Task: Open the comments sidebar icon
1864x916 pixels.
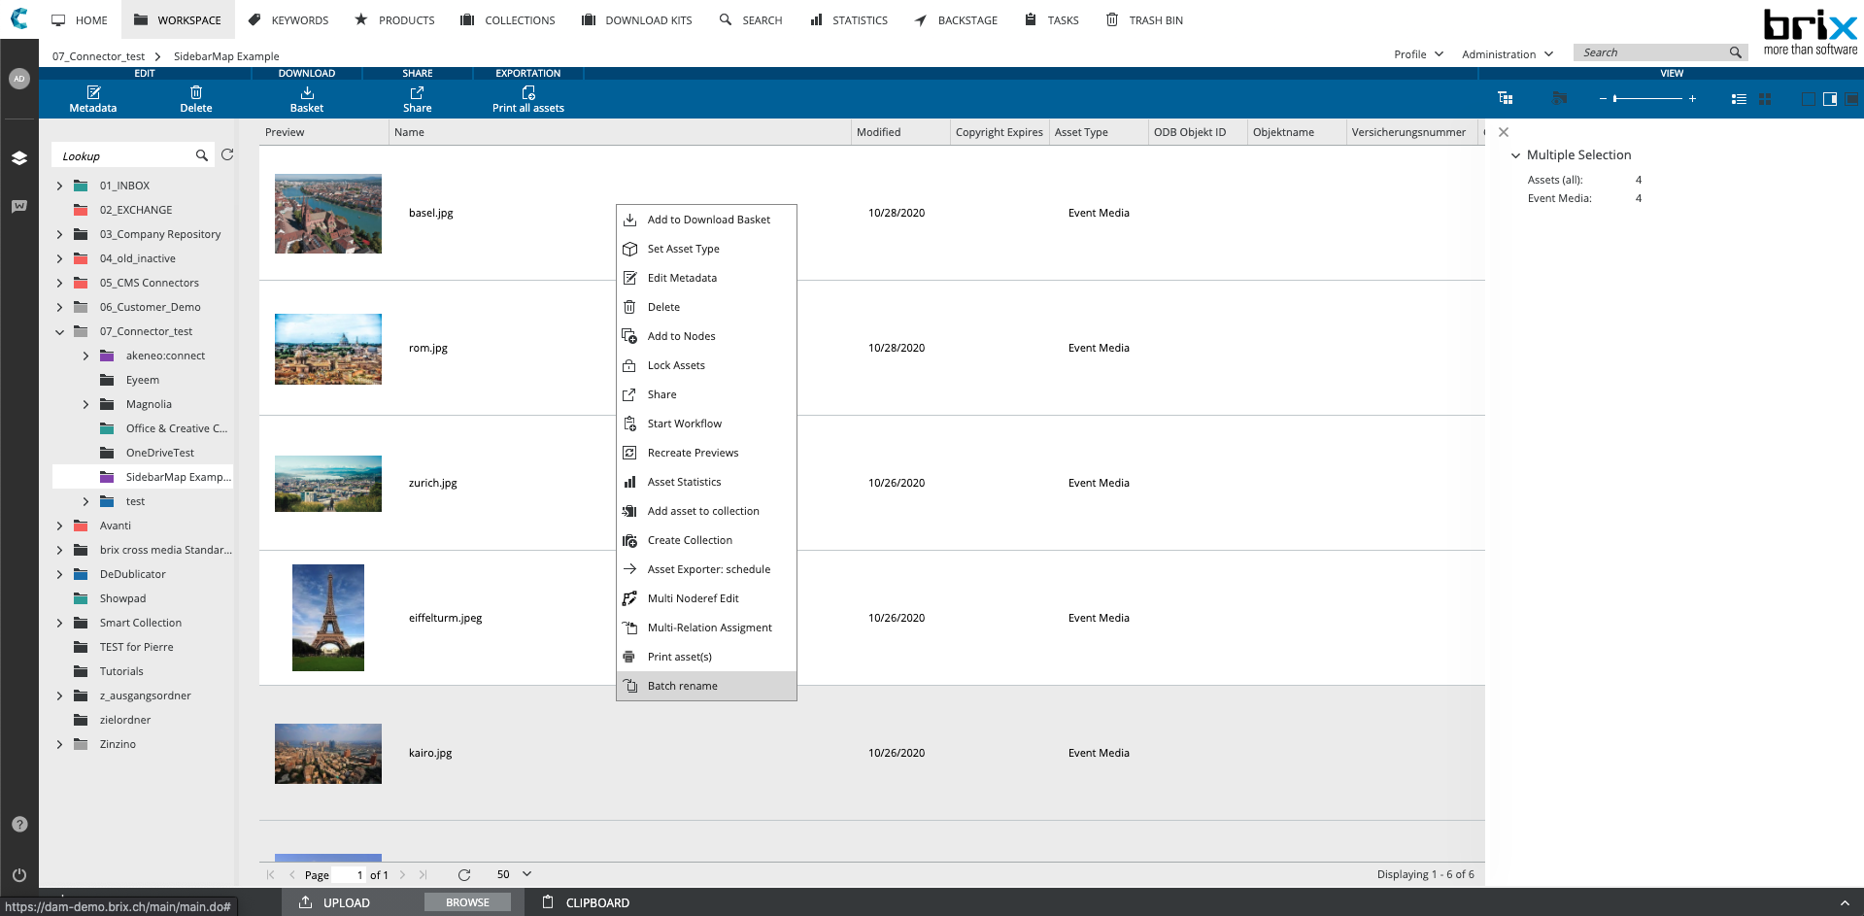Action: click(19, 206)
